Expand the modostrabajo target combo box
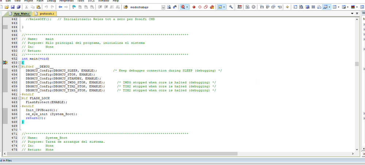Viewport: 365px width, 165px height. tap(163, 7)
